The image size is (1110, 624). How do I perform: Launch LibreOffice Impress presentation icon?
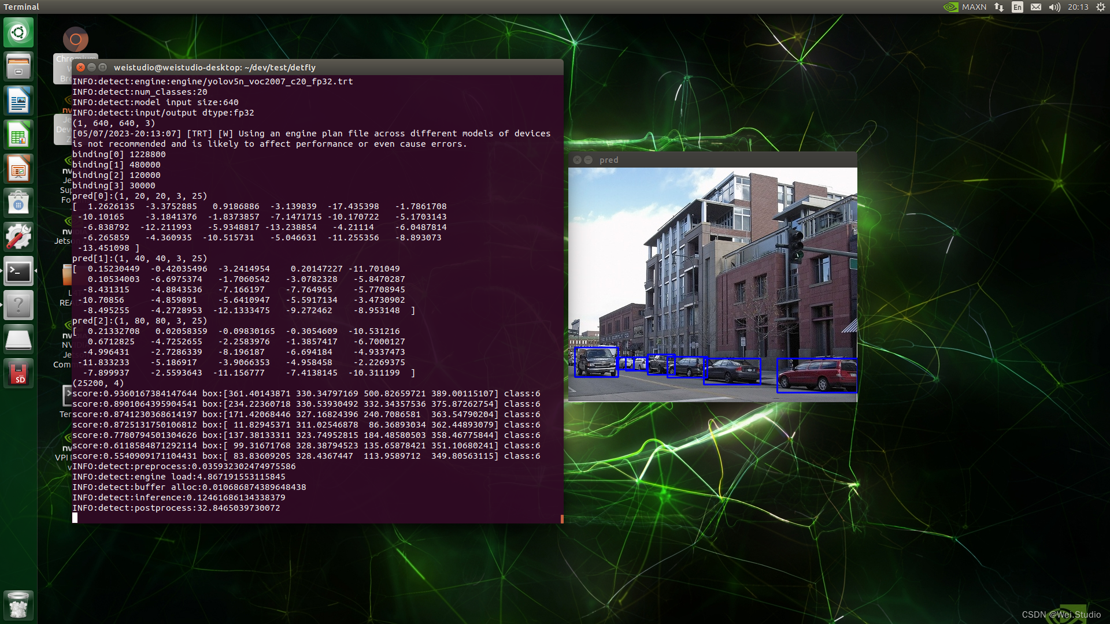(x=18, y=169)
